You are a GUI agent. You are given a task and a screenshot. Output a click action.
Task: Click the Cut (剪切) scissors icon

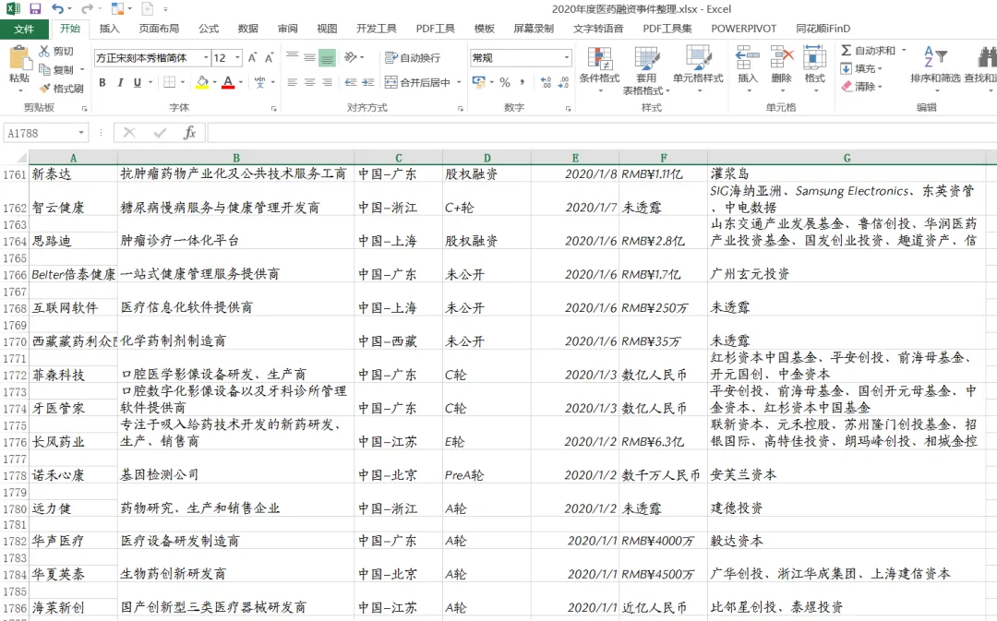click(x=44, y=51)
